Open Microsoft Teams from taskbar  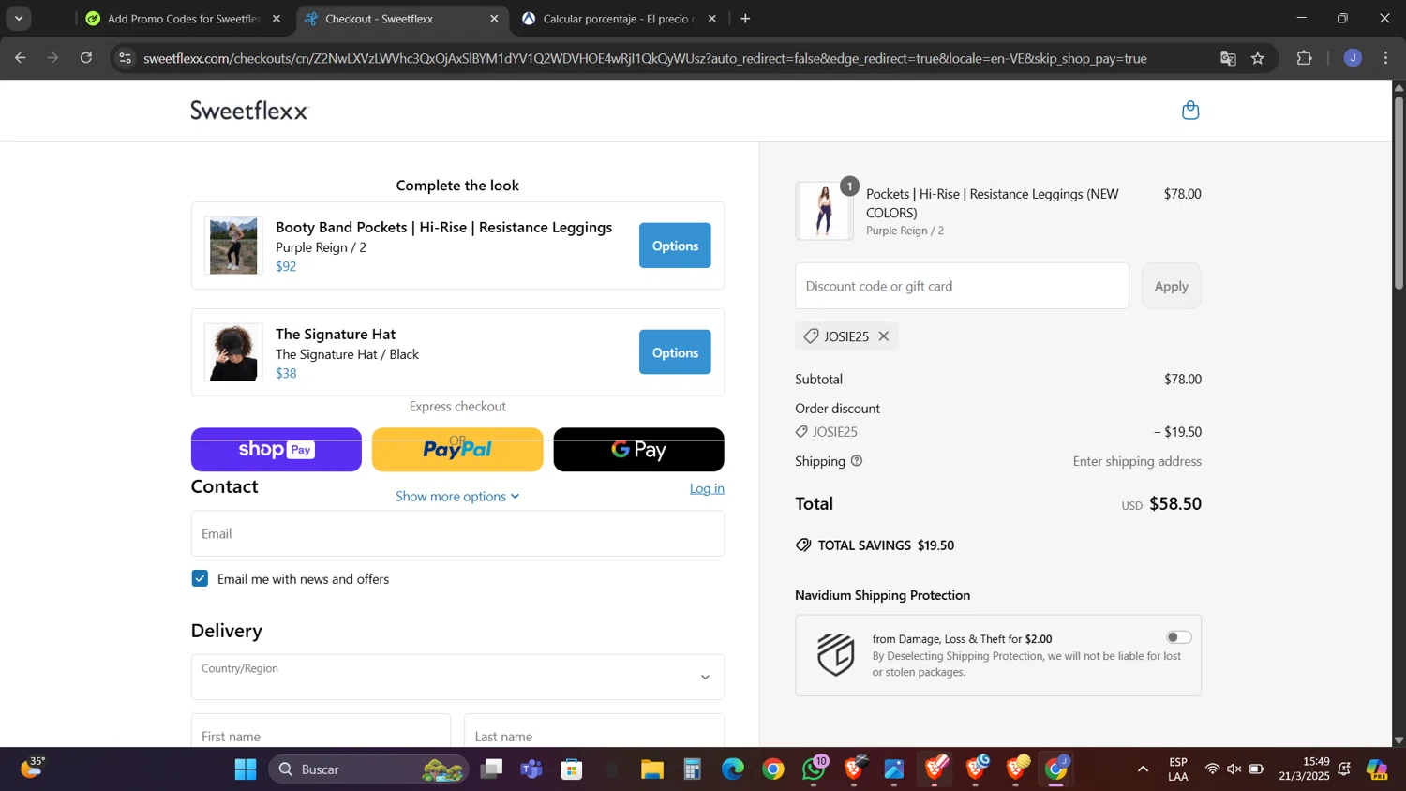[x=531, y=769]
